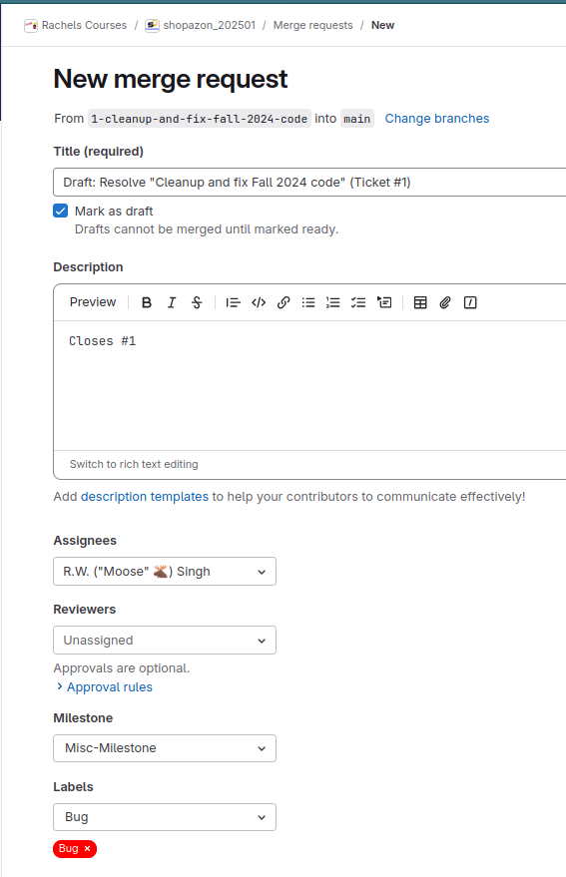Click the source branch name 1-cleanup-and-fix-fall-2024-code

coord(200,119)
